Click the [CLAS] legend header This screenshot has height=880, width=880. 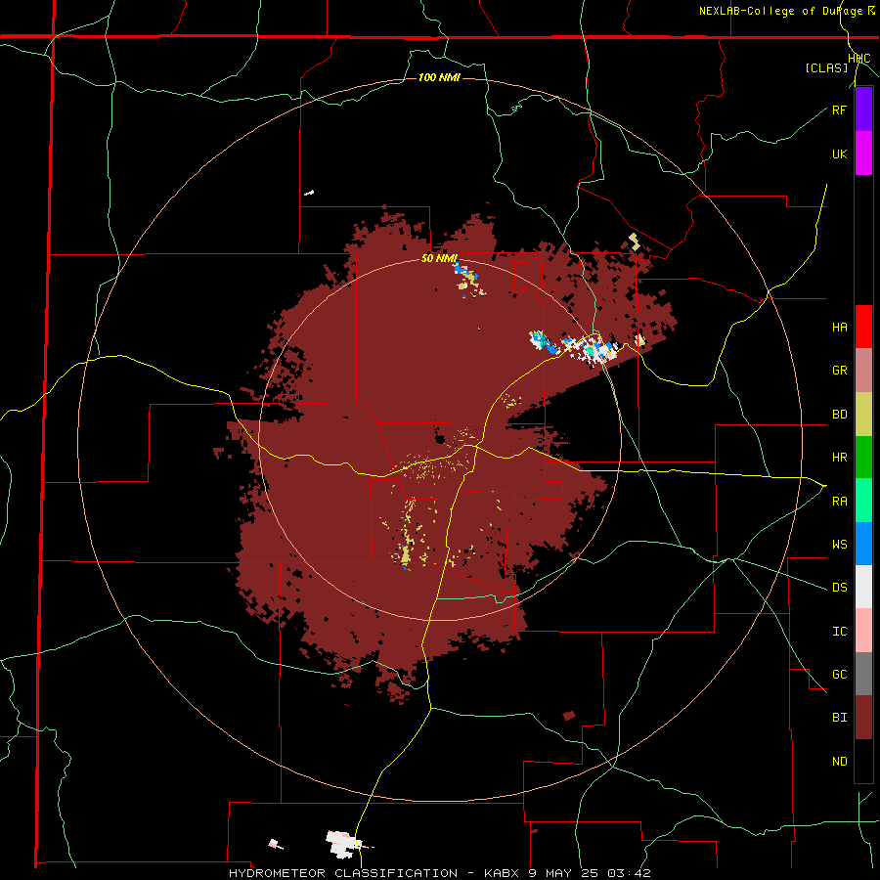[x=826, y=67]
